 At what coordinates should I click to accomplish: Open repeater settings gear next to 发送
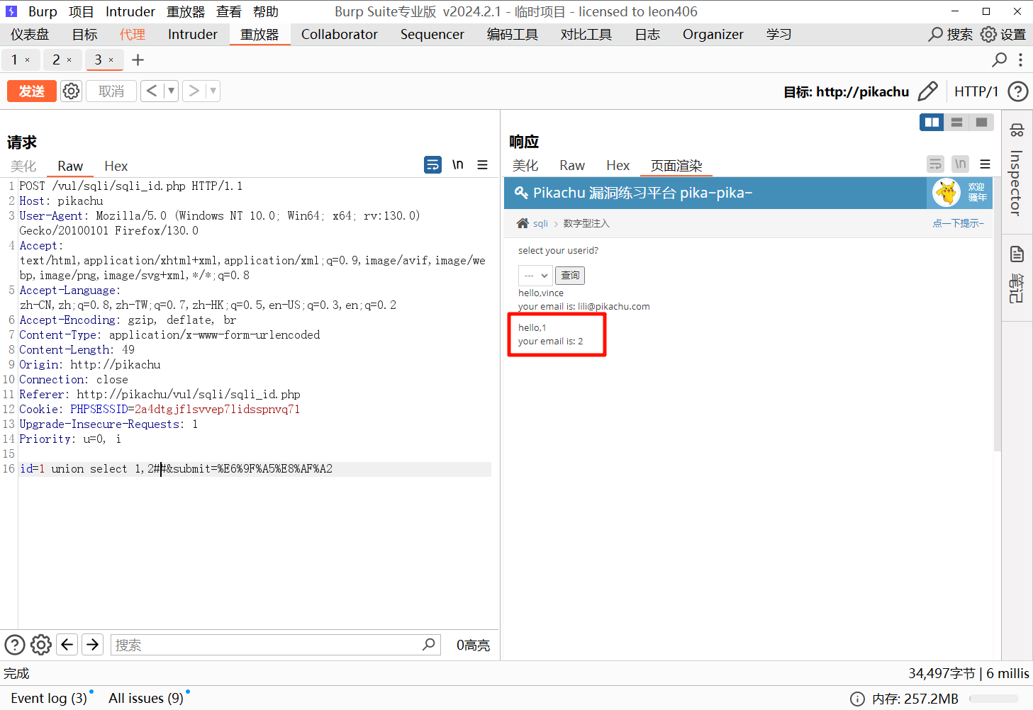point(71,91)
